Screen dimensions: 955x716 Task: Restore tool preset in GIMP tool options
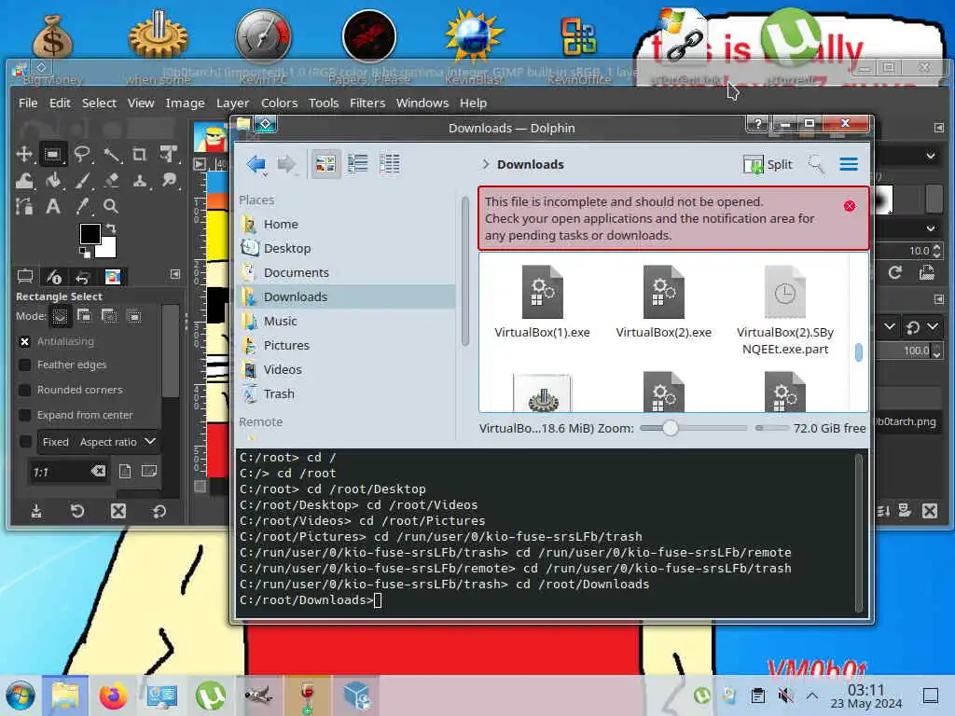[x=77, y=511]
